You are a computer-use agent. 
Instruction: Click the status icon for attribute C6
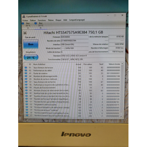(x=27, y=113)
